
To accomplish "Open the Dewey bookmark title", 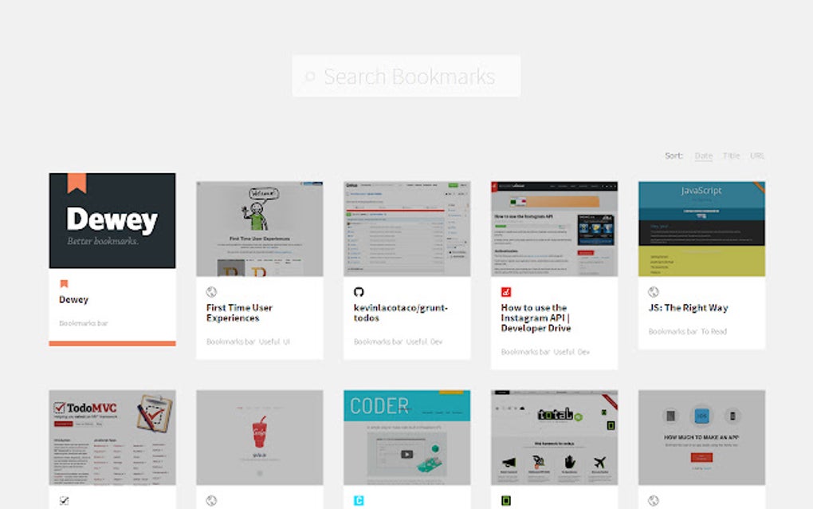I will 73,299.
